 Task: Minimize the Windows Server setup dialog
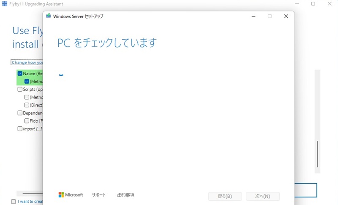(253, 16)
